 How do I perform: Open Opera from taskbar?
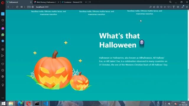click(28, 103)
